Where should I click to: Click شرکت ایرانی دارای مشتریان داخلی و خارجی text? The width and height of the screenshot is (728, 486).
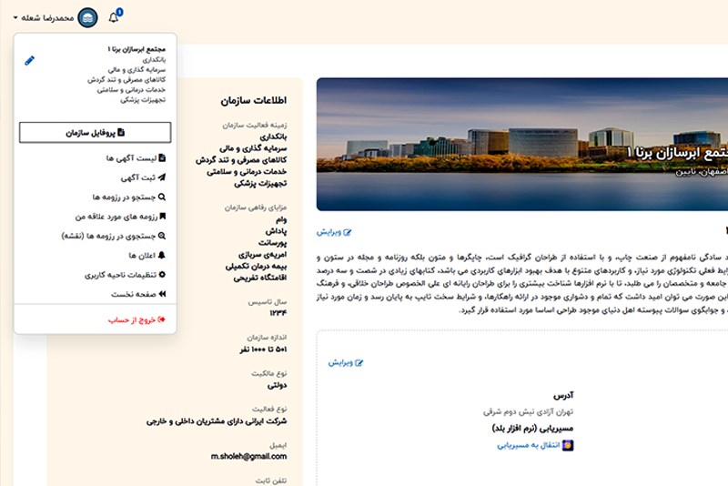click(x=217, y=421)
